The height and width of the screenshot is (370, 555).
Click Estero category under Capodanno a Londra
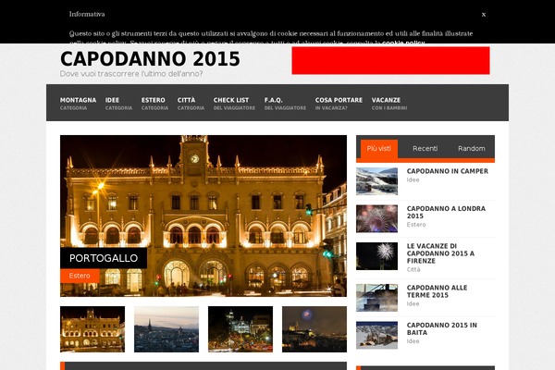pos(416,225)
